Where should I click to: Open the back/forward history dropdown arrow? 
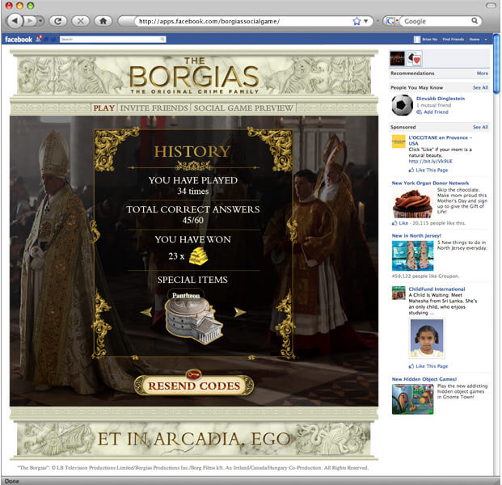pos(40,21)
